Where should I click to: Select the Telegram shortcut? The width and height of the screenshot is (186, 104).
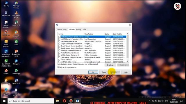(x=16, y=62)
